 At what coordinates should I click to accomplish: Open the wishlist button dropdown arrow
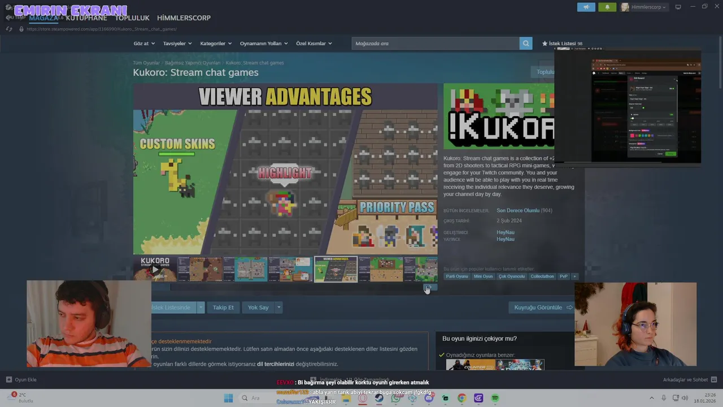(x=200, y=308)
